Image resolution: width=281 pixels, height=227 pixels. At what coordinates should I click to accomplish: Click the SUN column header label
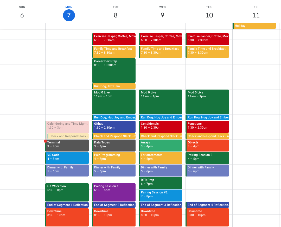click(x=22, y=7)
